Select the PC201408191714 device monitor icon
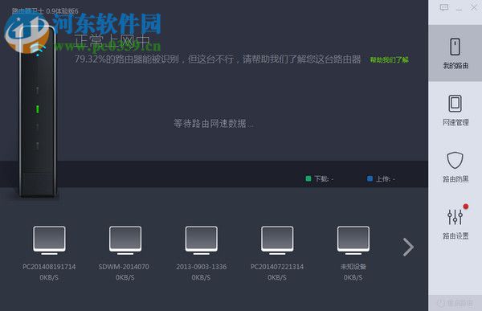The width and height of the screenshot is (482, 311). pos(49,240)
